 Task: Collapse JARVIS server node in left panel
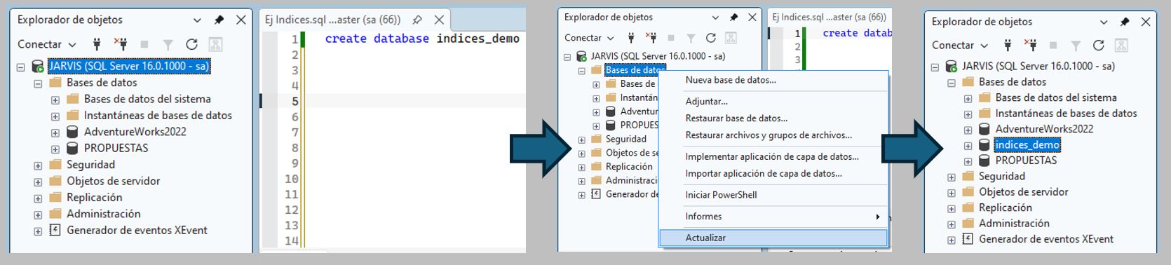[21, 67]
